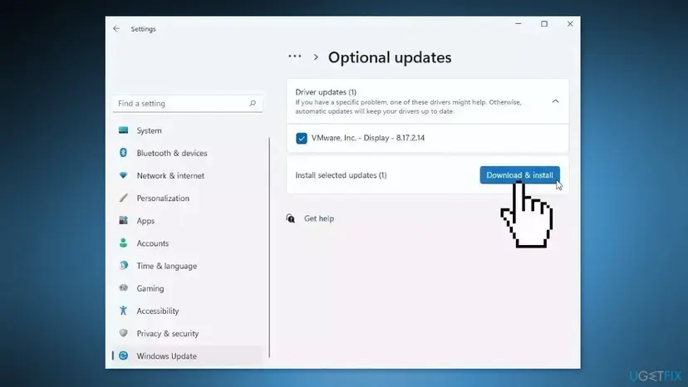Screen dimensions: 688x387
Task: Click Install selected updates (1) label
Action: (x=341, y=175)
